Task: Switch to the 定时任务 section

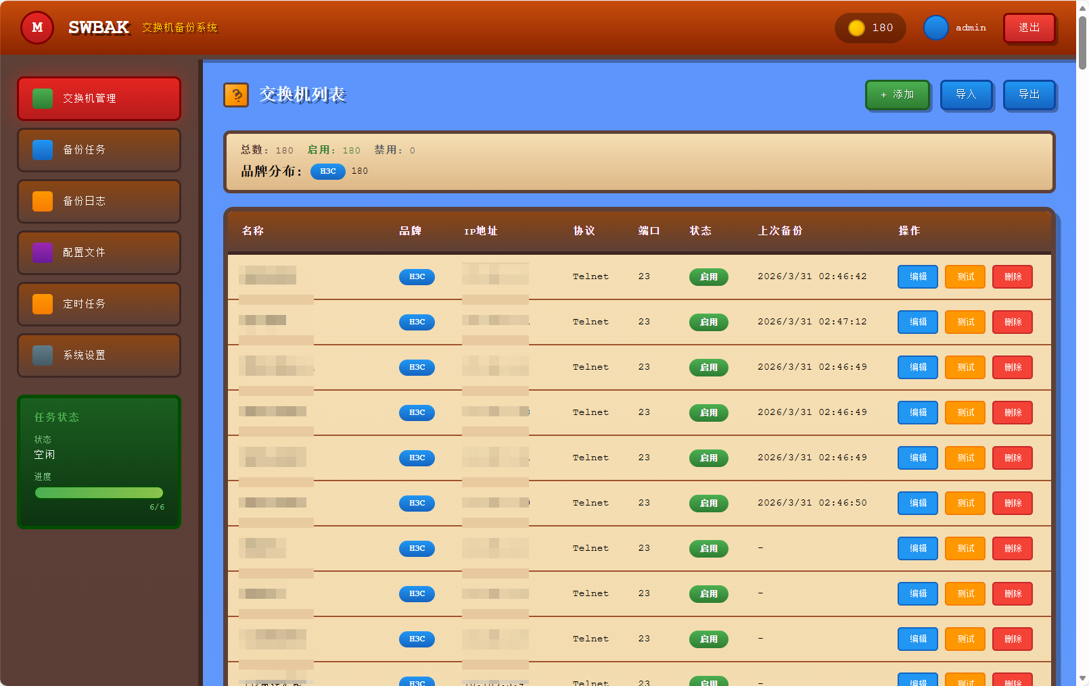Action: (x=99, y=303)
